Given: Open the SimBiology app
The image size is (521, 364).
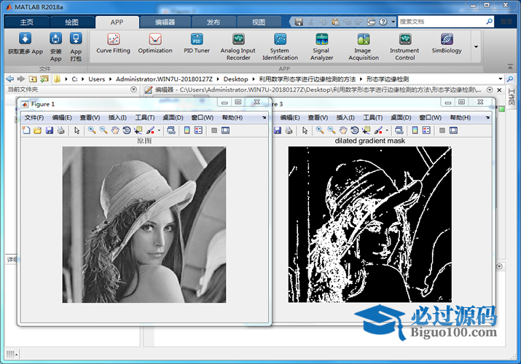Looking at the screenshot, I should coord(447,44).
